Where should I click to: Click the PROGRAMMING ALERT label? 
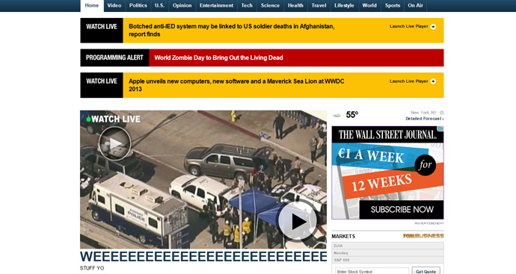click(114, 57)
